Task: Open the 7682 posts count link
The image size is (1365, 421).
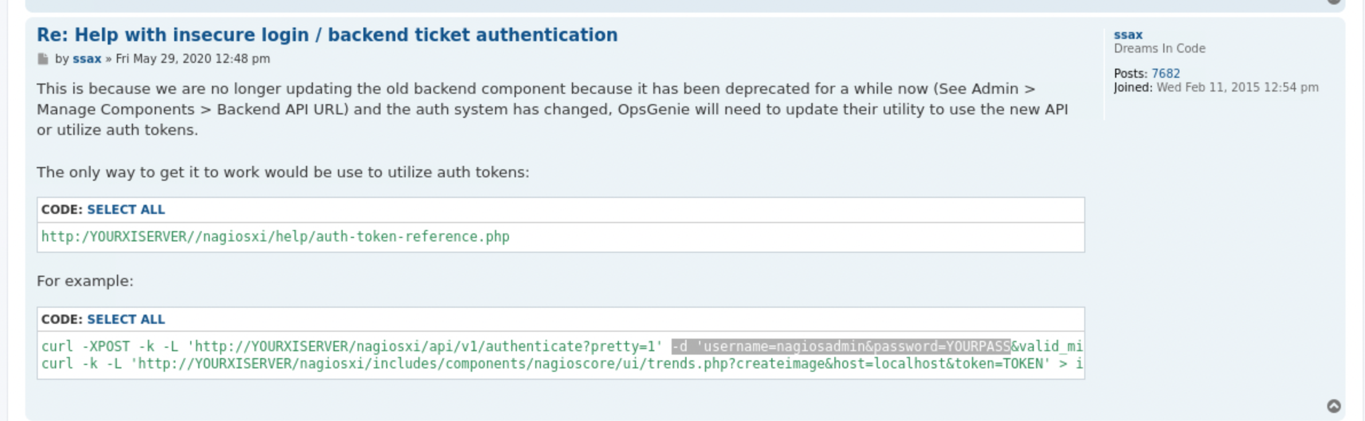Action: coord(1166,73)
